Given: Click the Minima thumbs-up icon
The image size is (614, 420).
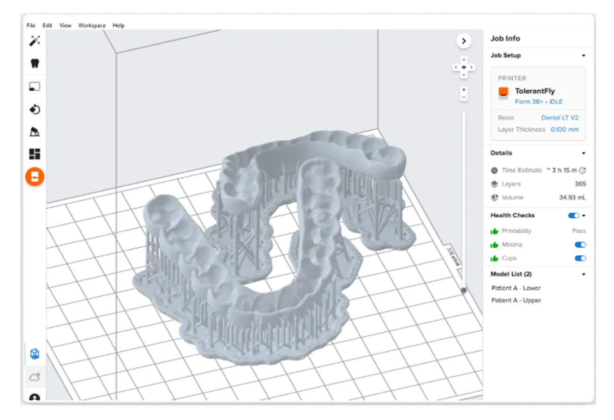Looking at the screenshot, I should pyautogui.click(x=495, y=245).
